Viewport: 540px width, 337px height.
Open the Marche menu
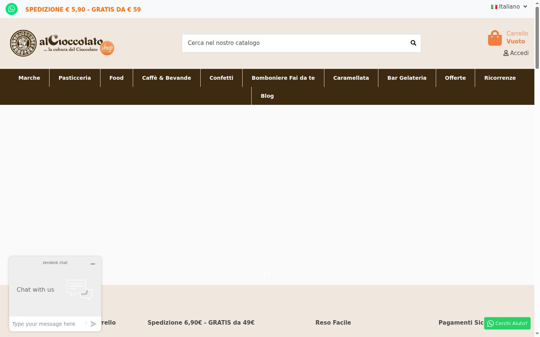click(29, 78)
